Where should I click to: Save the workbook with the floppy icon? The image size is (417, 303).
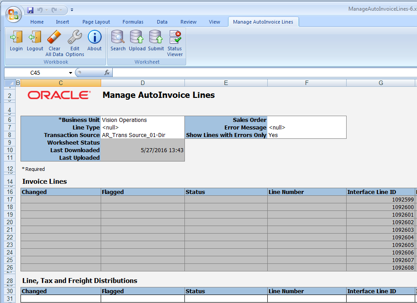click(x=30, y=9)
